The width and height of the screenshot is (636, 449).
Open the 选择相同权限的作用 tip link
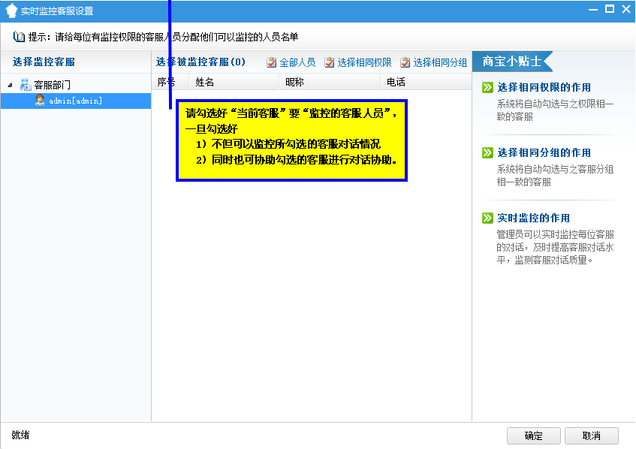click(544, 88)
